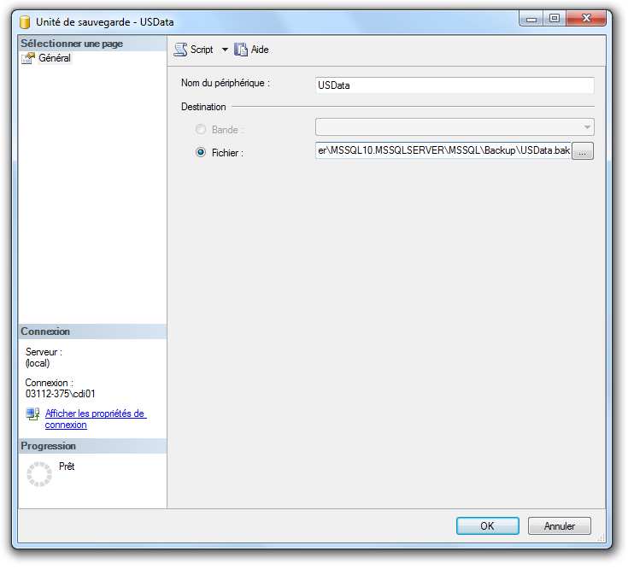Click the database icon in the title bar
The width and height of the screenshot is (628, 569).
pyautogui.click(x=25, y=22)
